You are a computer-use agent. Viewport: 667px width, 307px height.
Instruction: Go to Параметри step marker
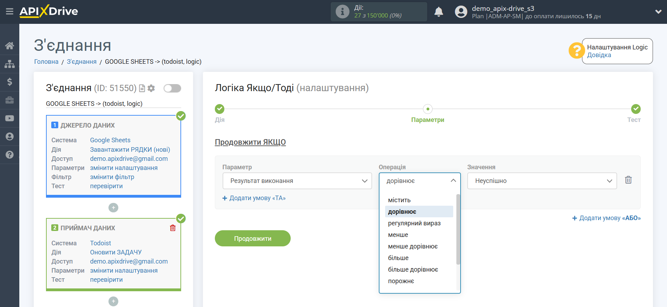pos(428,109)
